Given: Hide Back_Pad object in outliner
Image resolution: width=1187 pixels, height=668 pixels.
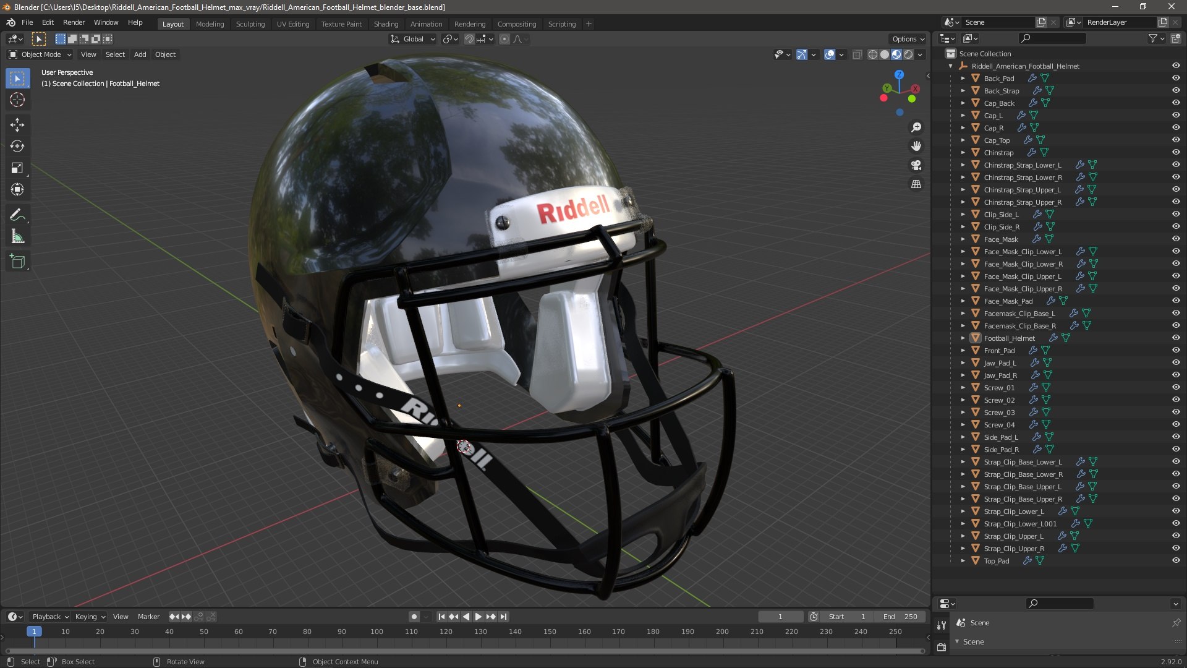Looking at the screenshot, I should (1176, 79).
